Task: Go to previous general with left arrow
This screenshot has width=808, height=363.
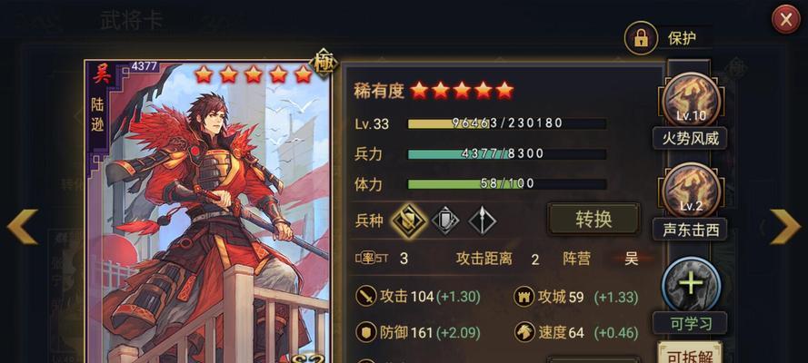Action: tap(22, 227)
